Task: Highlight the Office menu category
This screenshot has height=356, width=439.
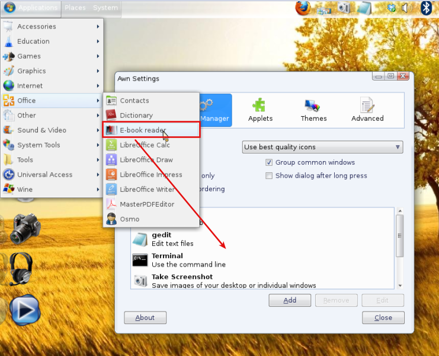Action: pyautogui.click(x=52, y=101)
